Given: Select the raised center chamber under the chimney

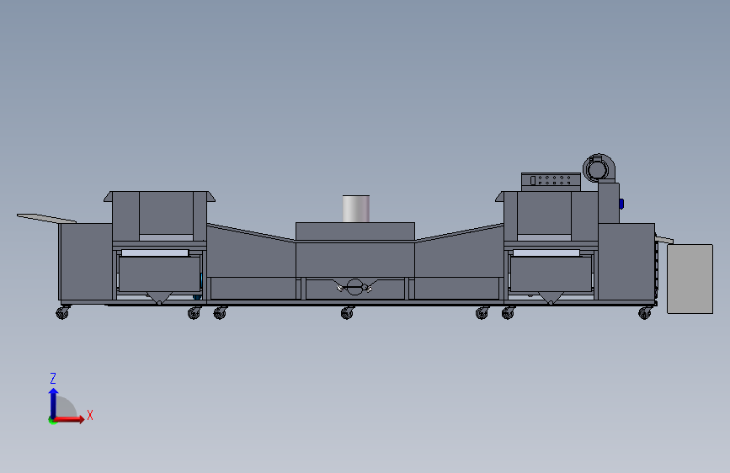Looking at the screenshot, I should tap(355, 231).
